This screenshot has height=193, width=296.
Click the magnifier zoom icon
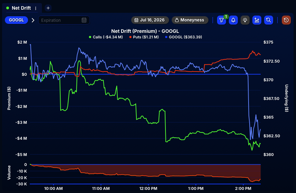click(x=268, y=20)
